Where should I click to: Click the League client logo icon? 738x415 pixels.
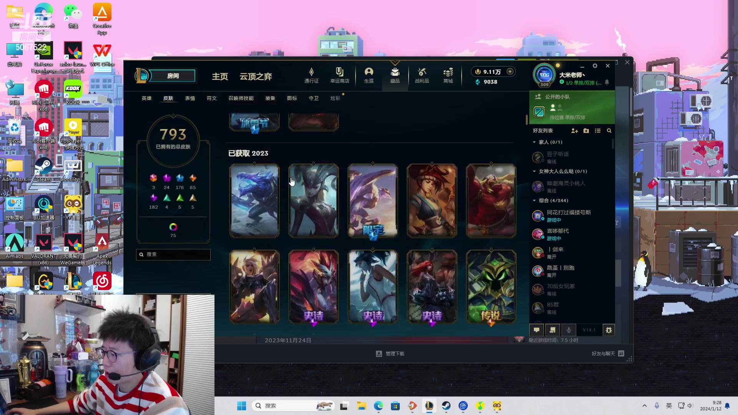point(141,76)
